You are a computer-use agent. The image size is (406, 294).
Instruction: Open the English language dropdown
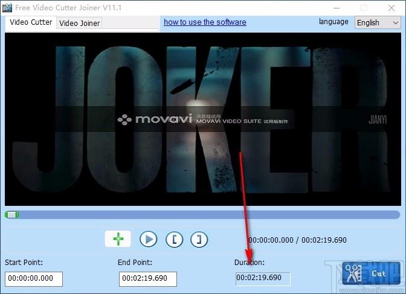(x=378, y=22)
